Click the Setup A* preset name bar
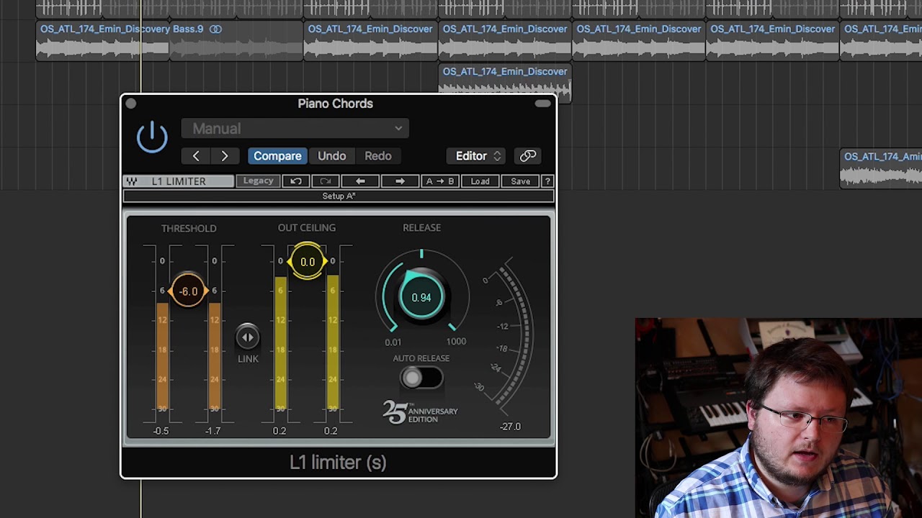 339,196
